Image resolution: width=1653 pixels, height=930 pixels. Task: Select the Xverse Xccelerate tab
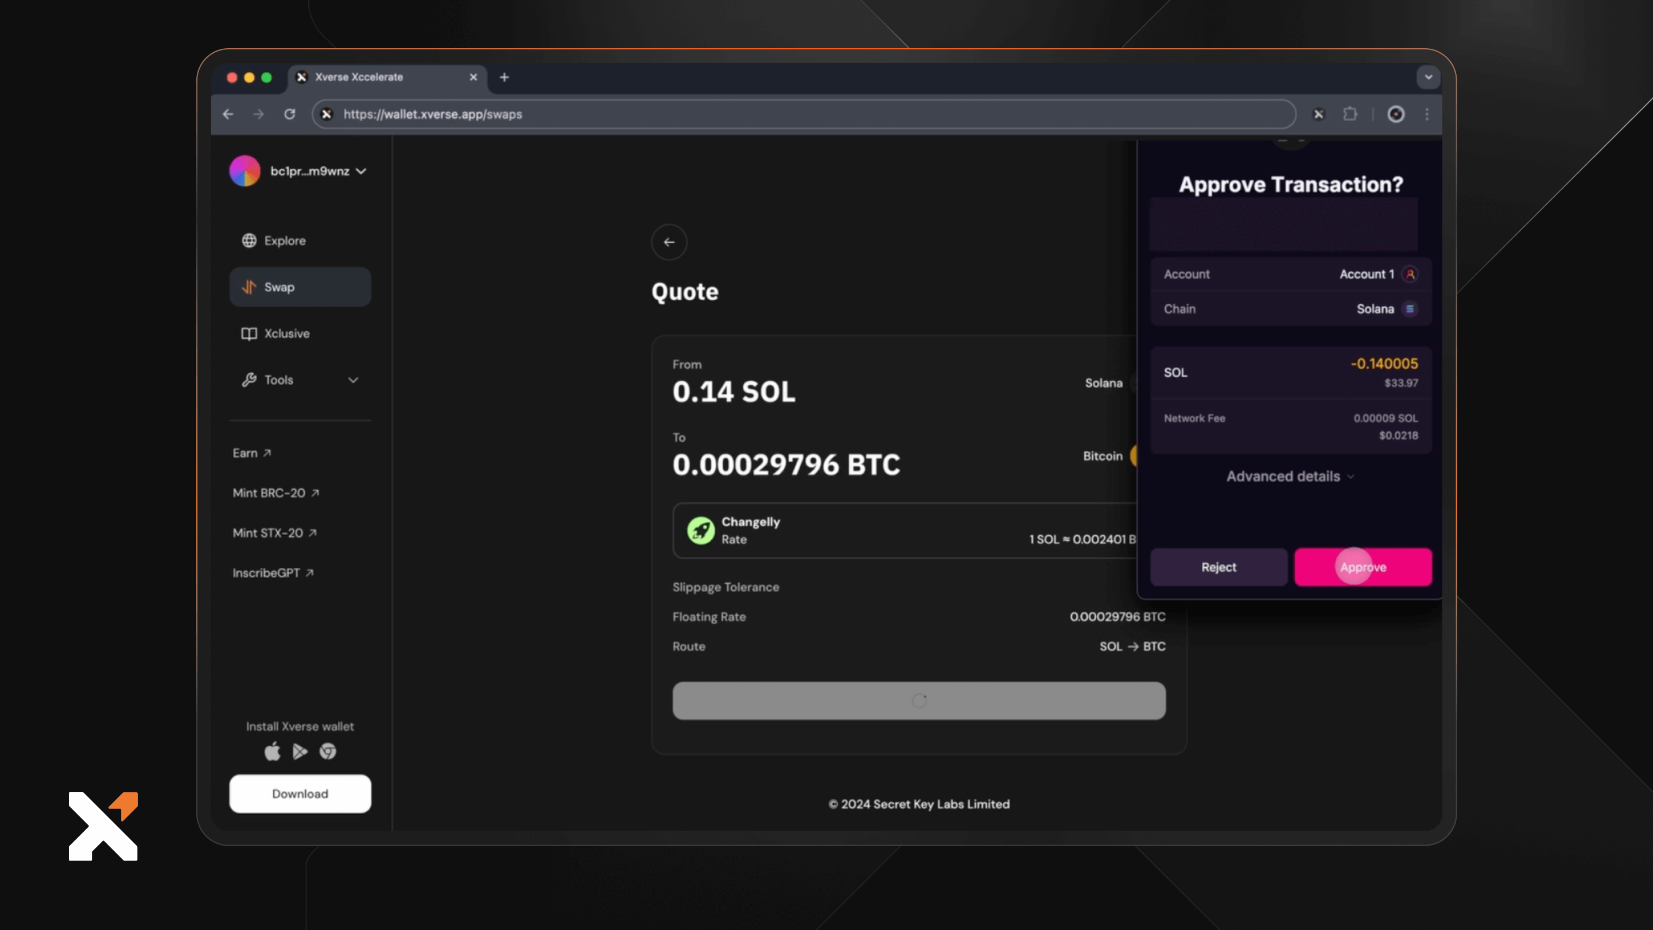[388, 77]
